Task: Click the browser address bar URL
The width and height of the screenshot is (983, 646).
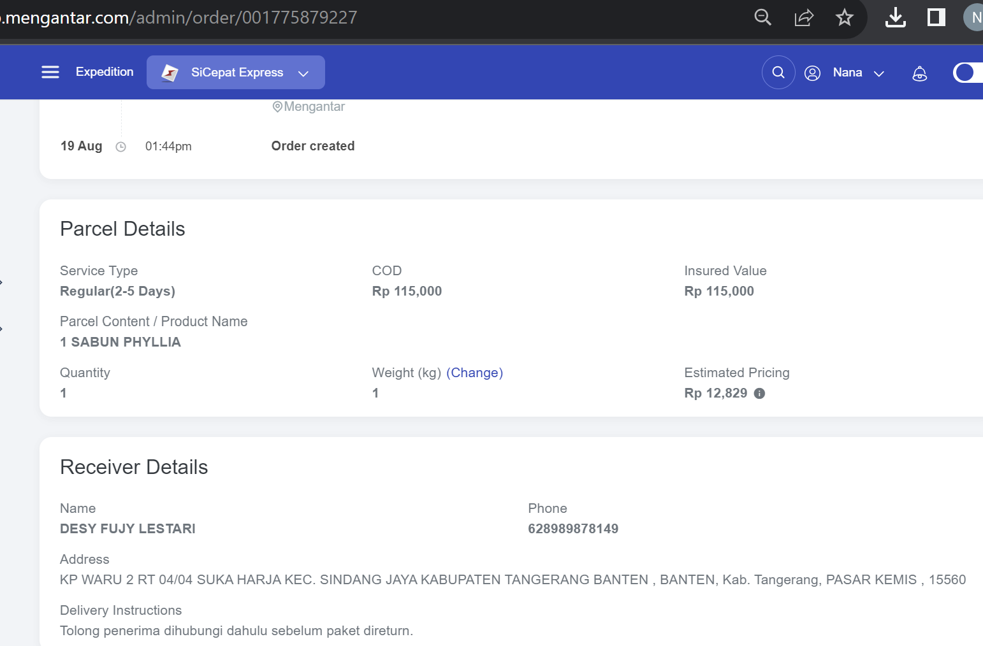Action: (179, 17)
